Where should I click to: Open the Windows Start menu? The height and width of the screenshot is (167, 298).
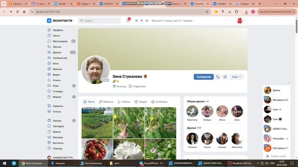[x=4, y=163]
